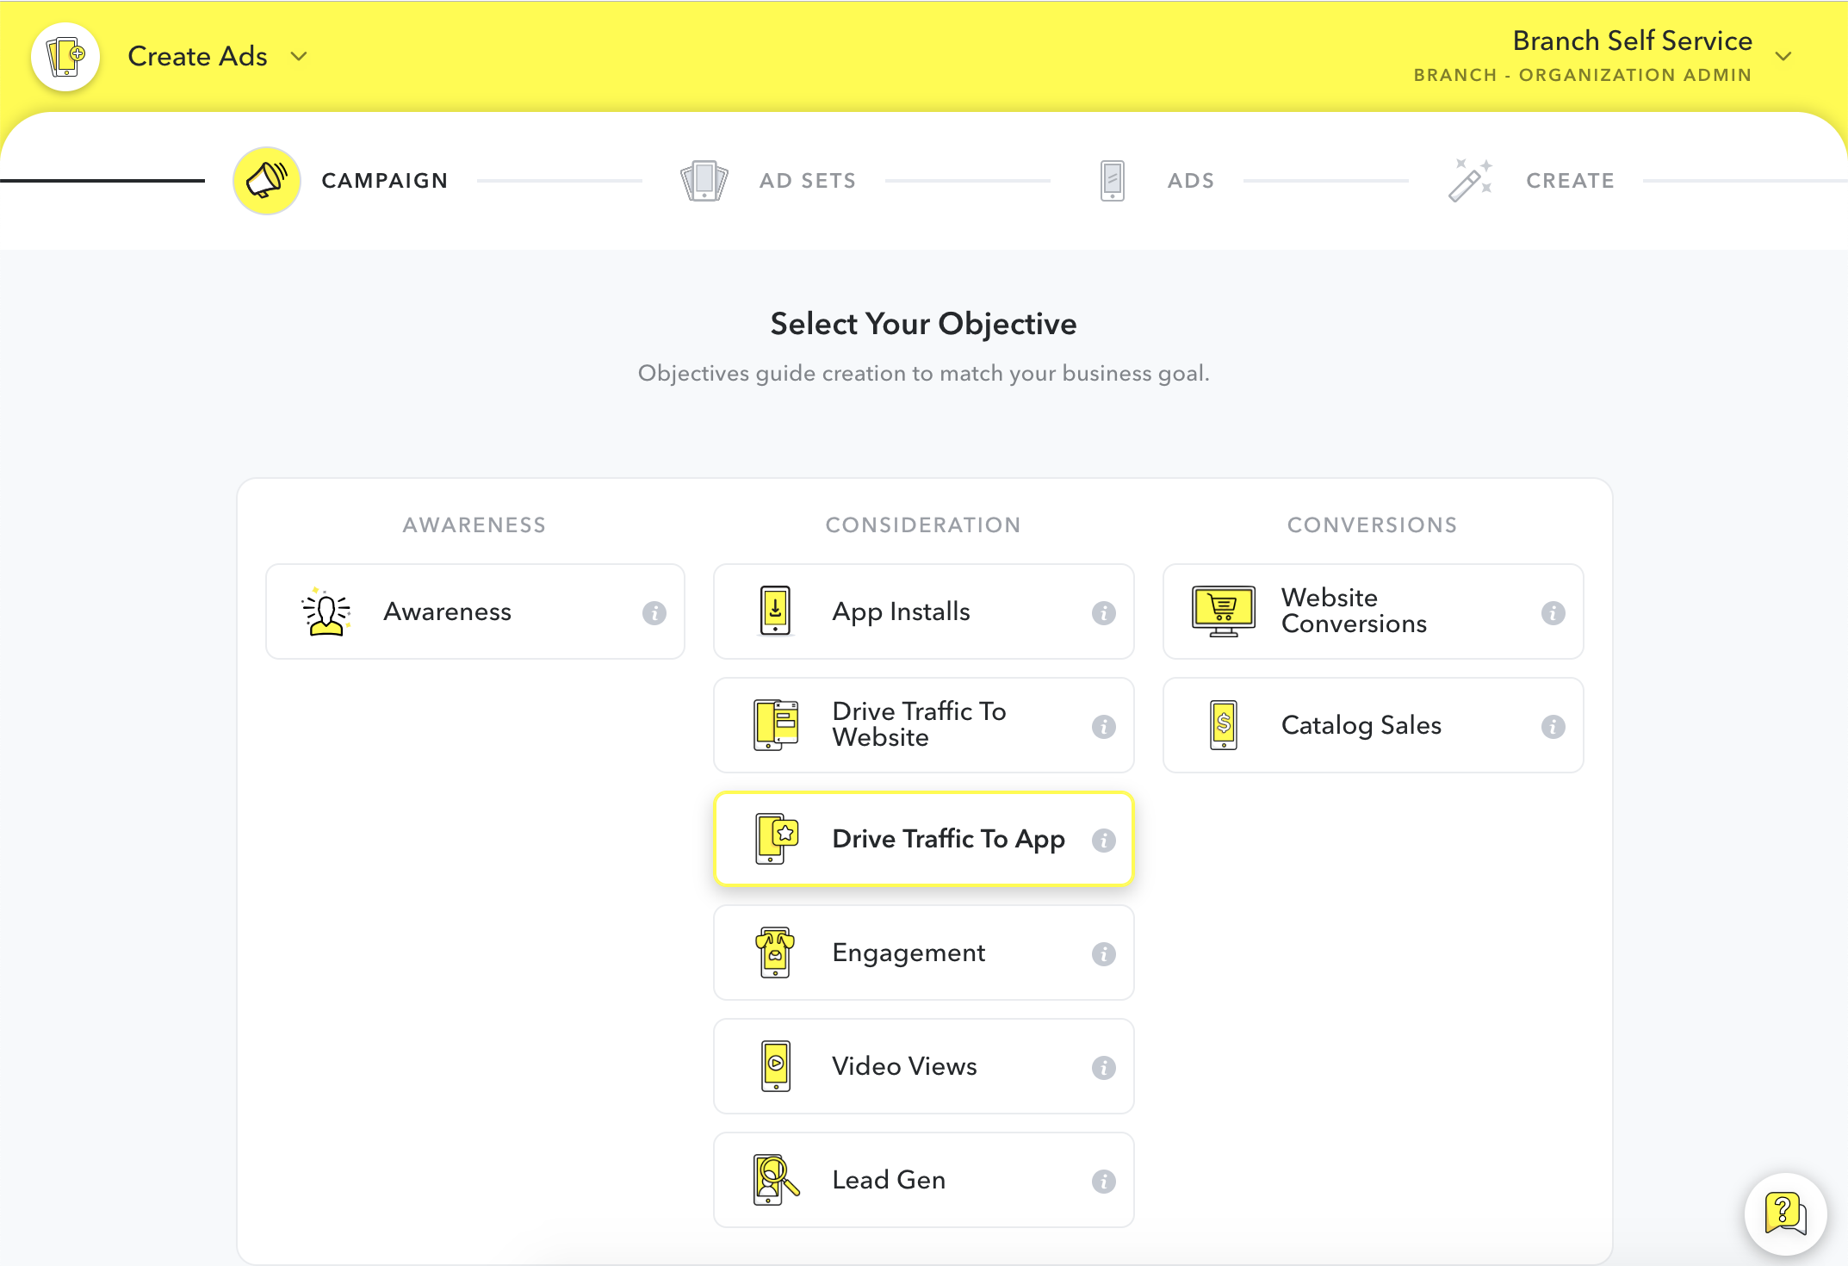Expand the Create Ads dropdown chevron
Image resolution: width=1848 pixels, height=1266 pixels.
299,57
